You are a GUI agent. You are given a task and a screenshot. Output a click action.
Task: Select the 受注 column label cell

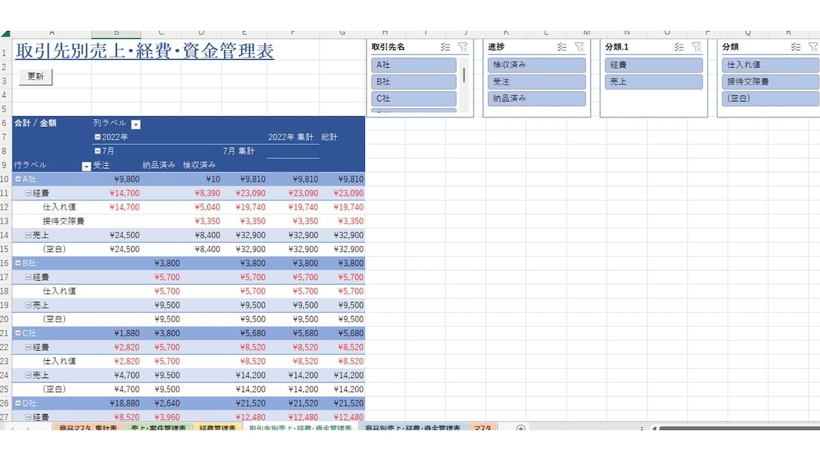pyautogui.click(x=116, y=165)
